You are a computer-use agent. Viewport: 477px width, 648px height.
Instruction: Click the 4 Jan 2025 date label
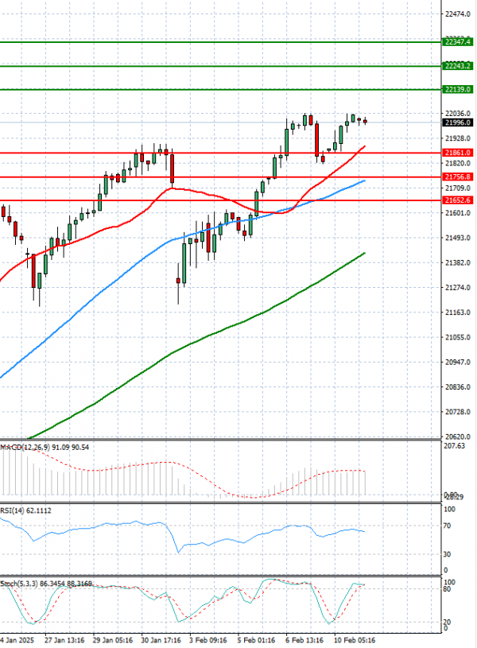tap(17, 640)
